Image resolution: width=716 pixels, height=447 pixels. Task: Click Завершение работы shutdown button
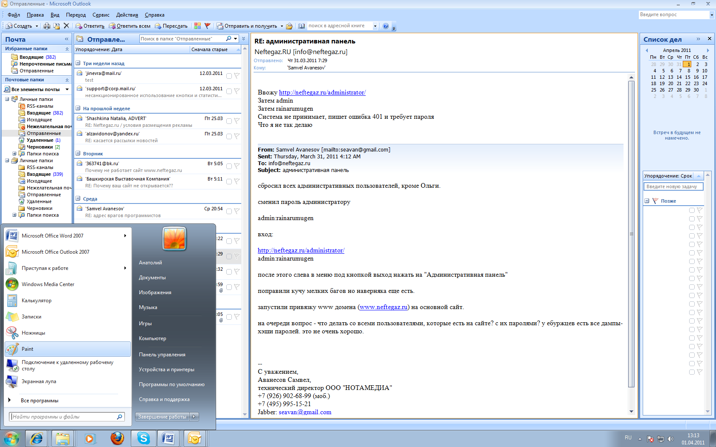[x=162, y=417]
